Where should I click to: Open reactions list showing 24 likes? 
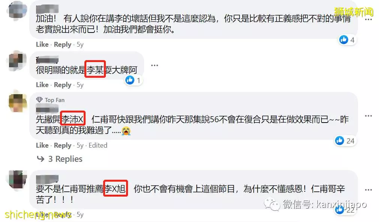point(345,141)
